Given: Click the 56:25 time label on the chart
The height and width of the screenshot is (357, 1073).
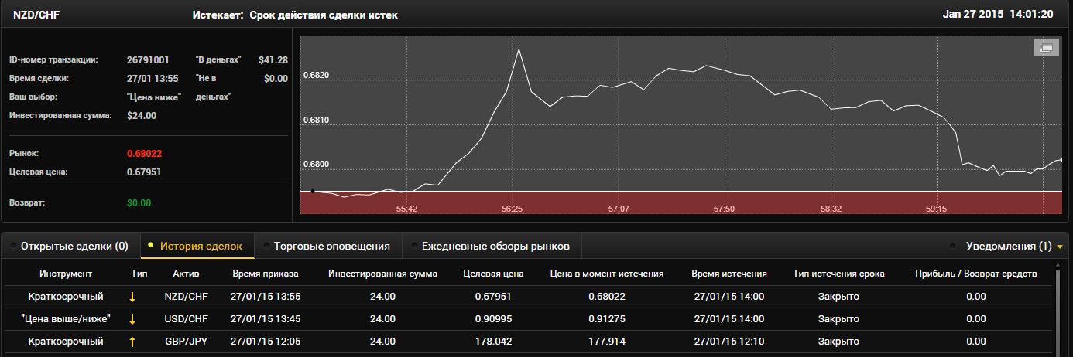Looking at the screenshot, I should [x=512, y=209].
